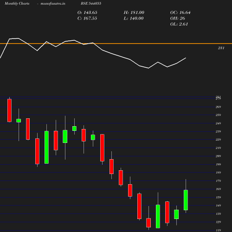
Task: Click the close value "C: 167.55"
Action: (87, 19)
